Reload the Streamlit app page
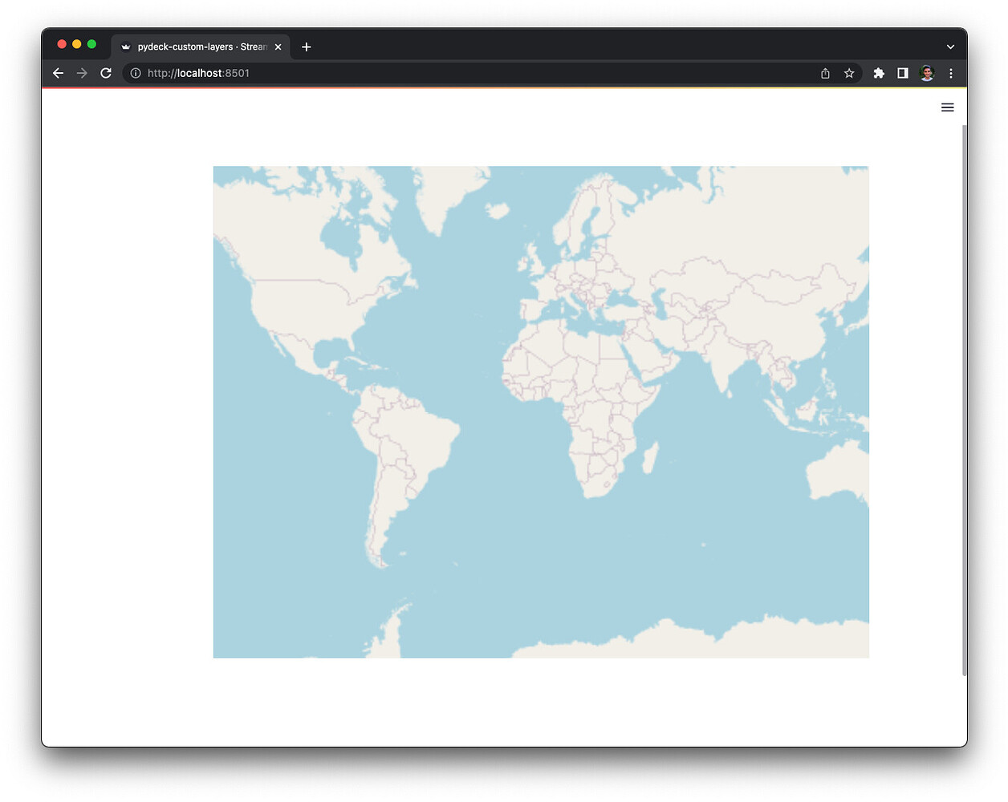The image size is (1008, 802). pos(106,73)
